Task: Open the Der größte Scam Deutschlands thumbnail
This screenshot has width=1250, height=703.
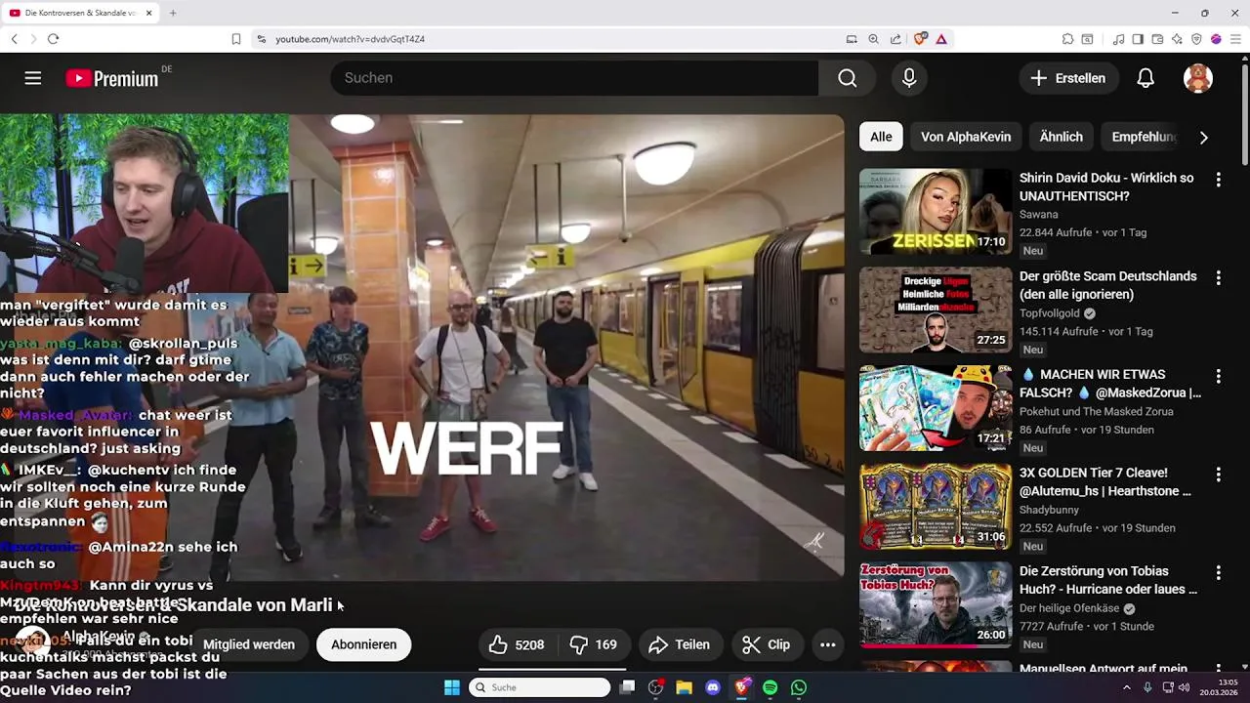Action: pyautogui.click(x=936, y=310)
